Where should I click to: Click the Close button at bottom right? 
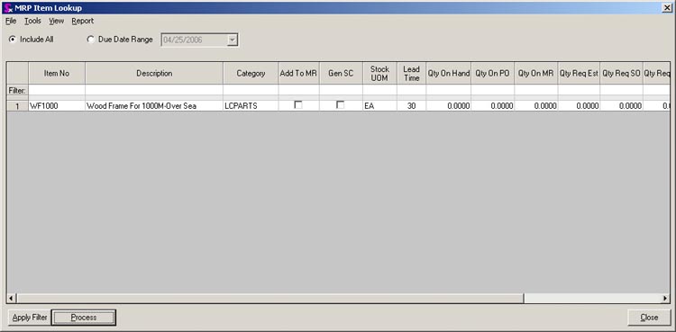(649, 318)
